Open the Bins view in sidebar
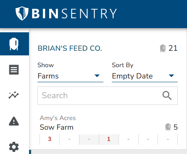The image size is (187, 154). pos(14,44)
